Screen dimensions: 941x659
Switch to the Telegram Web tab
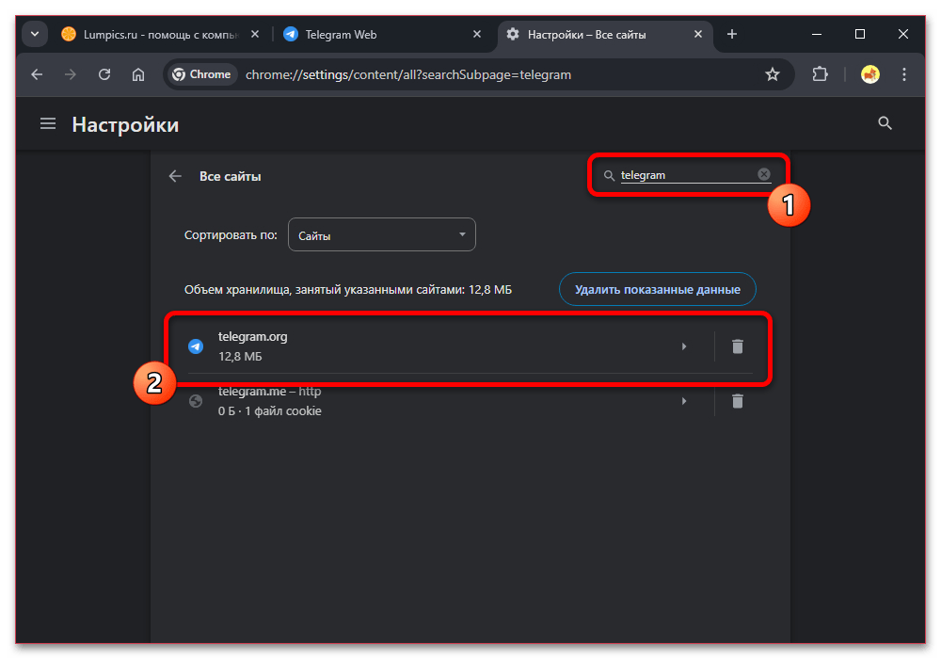(382, 34)
